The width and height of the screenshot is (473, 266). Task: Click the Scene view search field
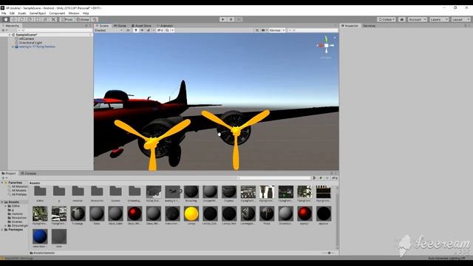pos(313,30)
